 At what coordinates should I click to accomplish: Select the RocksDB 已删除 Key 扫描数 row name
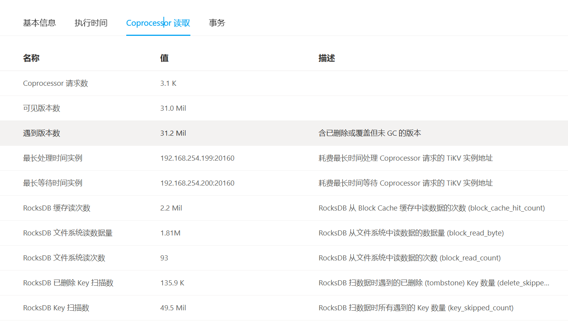click(x=68, y=283)
